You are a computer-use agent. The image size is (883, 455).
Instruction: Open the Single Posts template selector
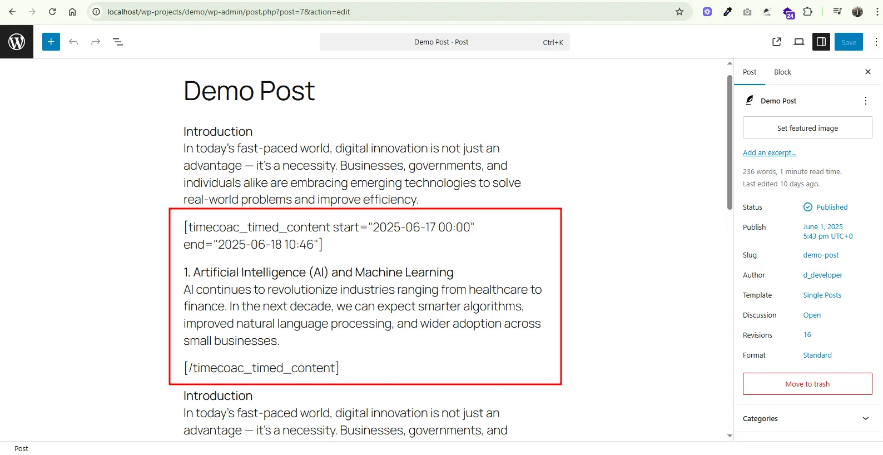click(822, 295)
